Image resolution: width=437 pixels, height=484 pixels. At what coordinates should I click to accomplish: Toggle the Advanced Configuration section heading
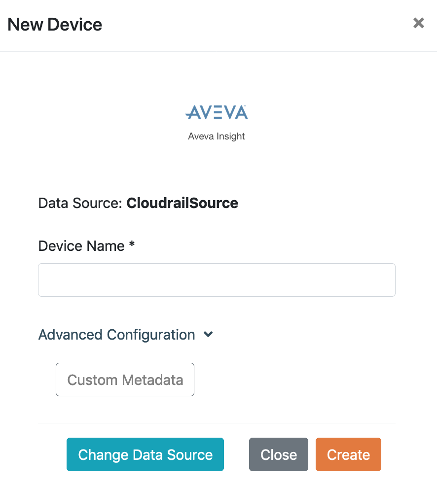tap(116, 335)
